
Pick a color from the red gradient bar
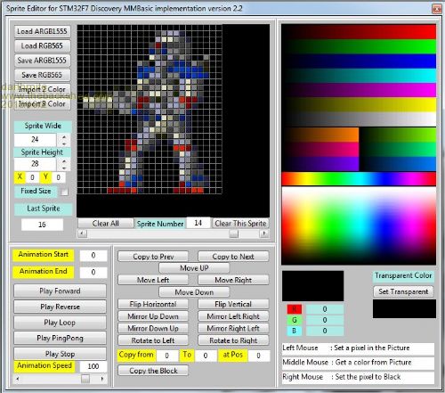pos(359,32)
